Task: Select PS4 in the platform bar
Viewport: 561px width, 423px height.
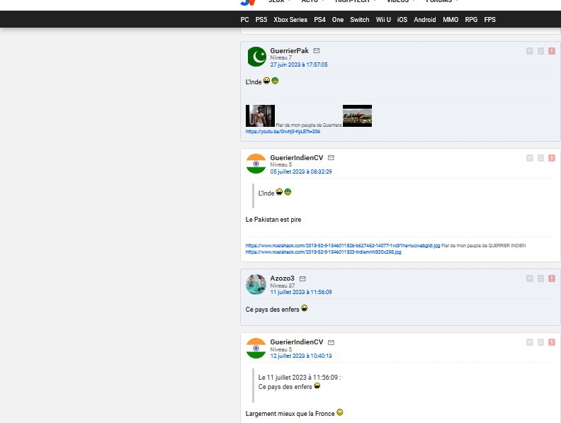Action: pos(319,20)
